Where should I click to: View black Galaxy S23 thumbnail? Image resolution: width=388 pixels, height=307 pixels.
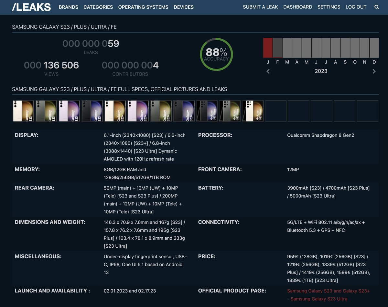coord(92,111)
